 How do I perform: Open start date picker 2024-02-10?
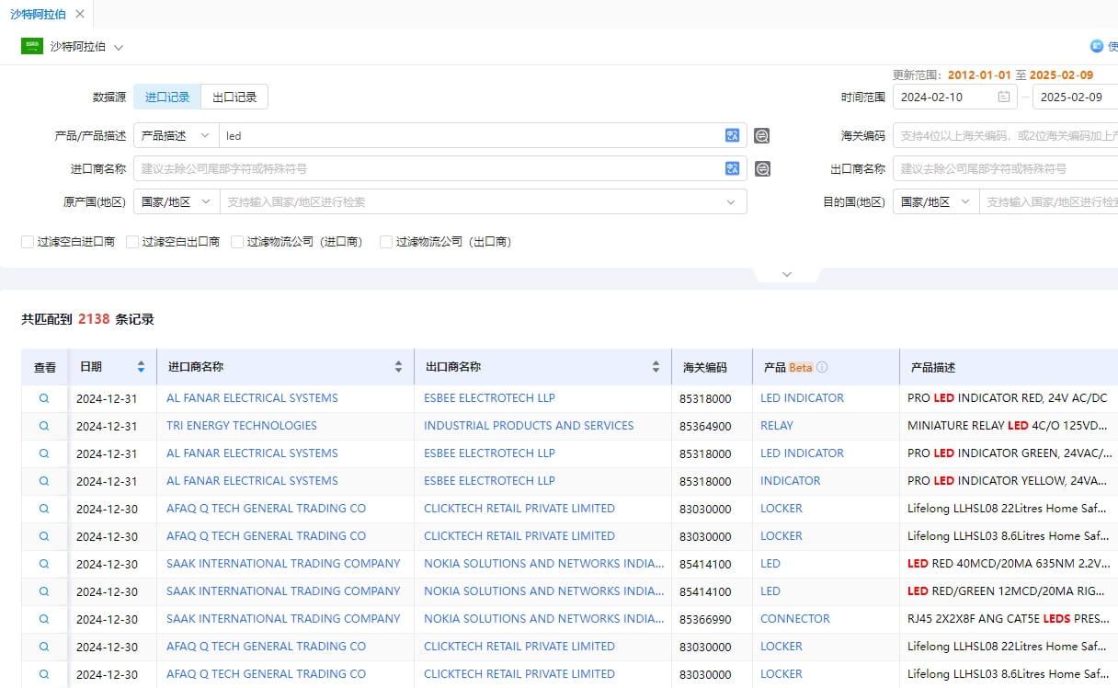pos(955,97)
